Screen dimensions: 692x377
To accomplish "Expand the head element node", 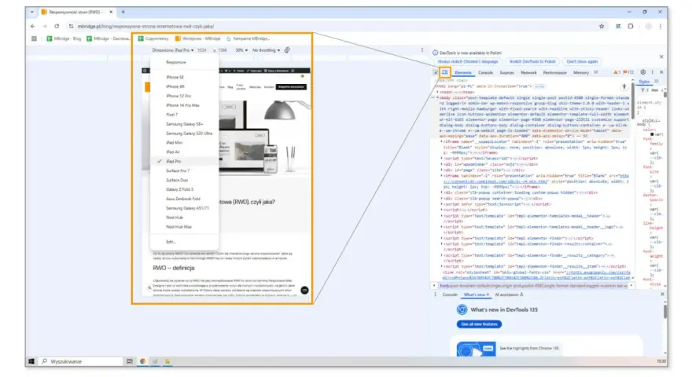I will tap(437, 92).
